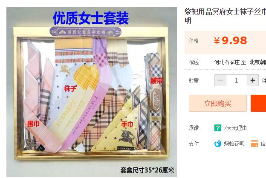The image size is (266, 178).
Task: Click the orange credit card payment icon
Action: (x=254, y=144)
